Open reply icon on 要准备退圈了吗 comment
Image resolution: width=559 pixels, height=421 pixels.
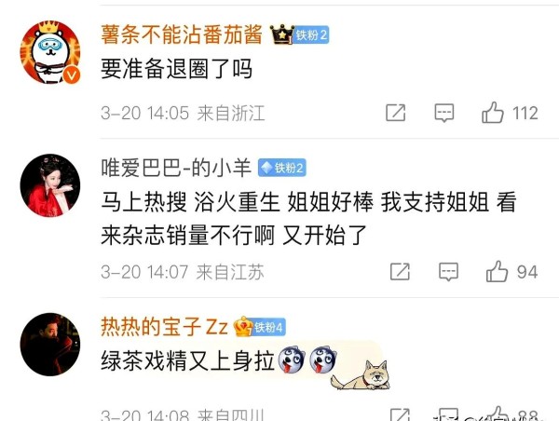443,113
